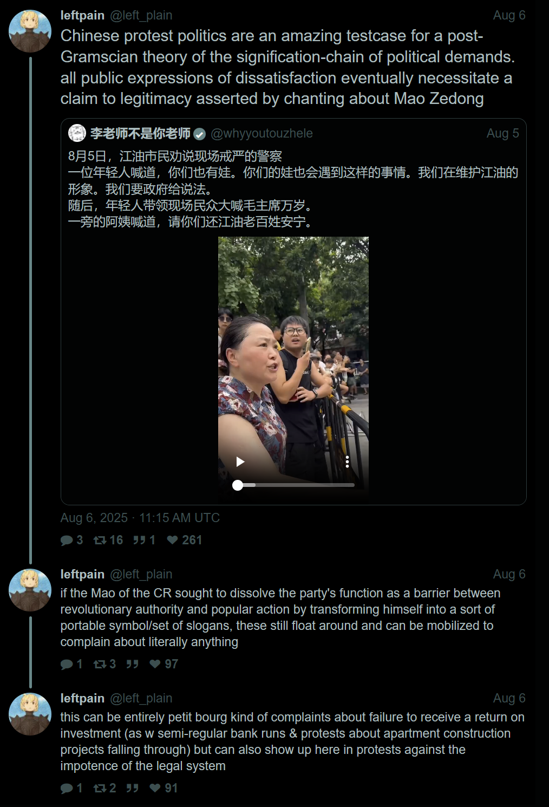
Task: Play the embedded video
Action: [x=240, y=461]
